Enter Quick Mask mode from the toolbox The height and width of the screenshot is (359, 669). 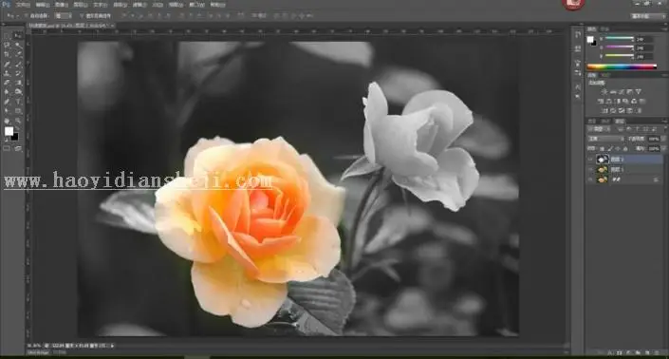[7, 148]
